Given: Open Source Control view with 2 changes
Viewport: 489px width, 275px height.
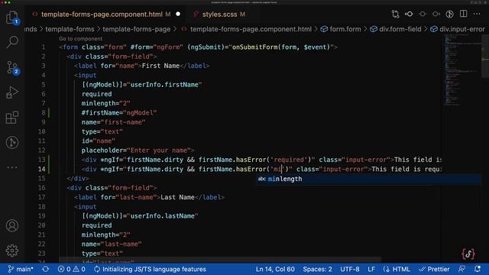Looking at the screenshot, I should point(12,67).
